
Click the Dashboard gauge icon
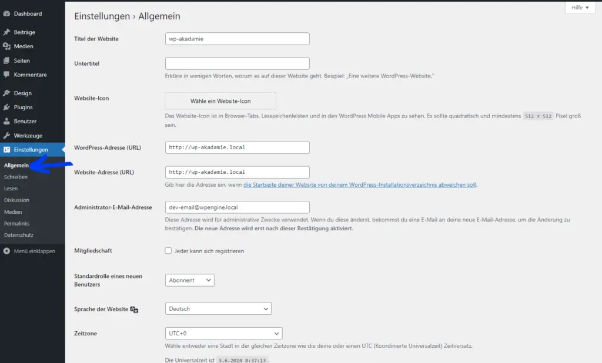pos(6,14)
